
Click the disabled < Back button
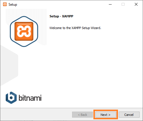82,115
